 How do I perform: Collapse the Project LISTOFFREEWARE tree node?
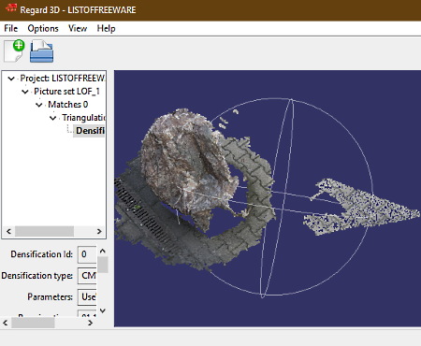pos(11,79)
